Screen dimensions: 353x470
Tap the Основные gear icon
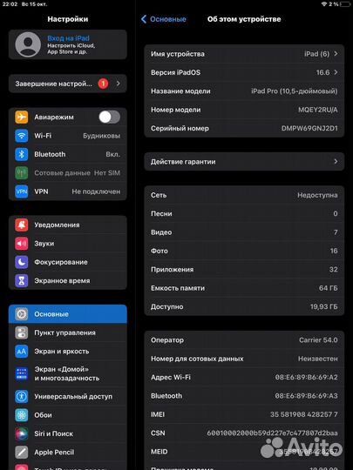(22, 314)
